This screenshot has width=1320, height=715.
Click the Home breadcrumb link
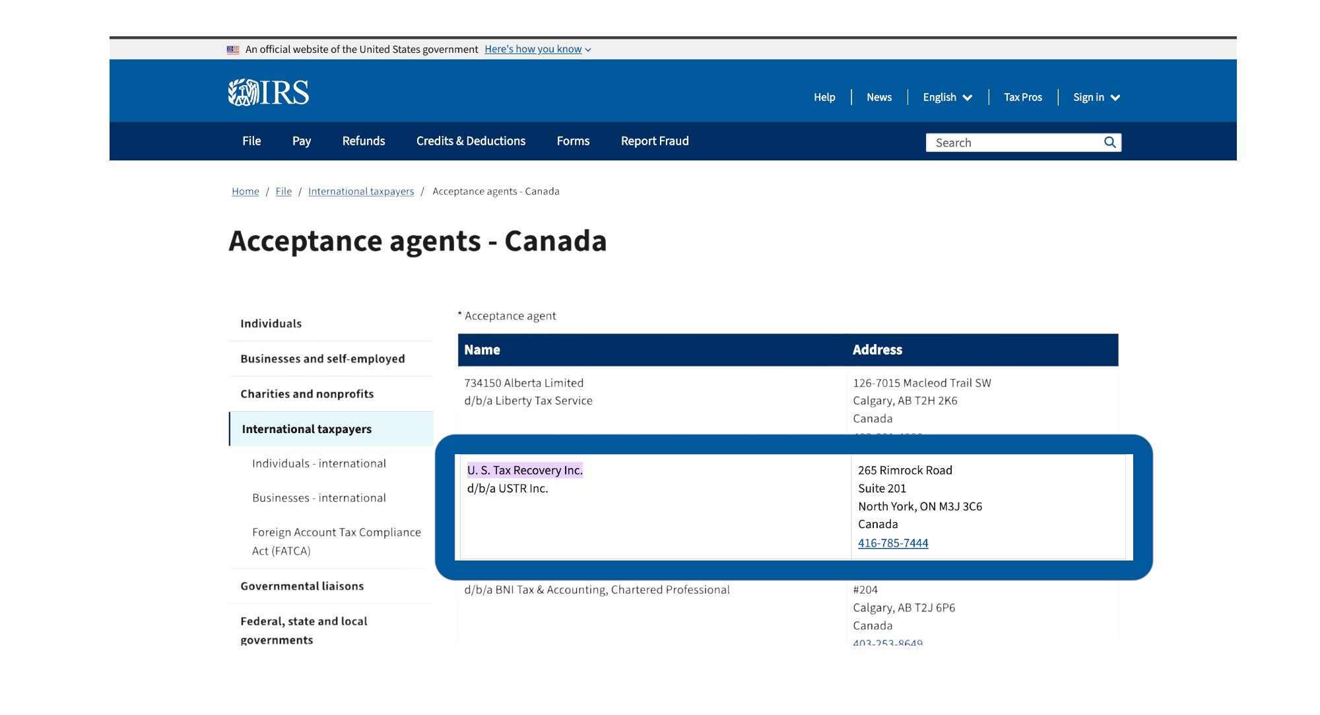tap(246, 191)
